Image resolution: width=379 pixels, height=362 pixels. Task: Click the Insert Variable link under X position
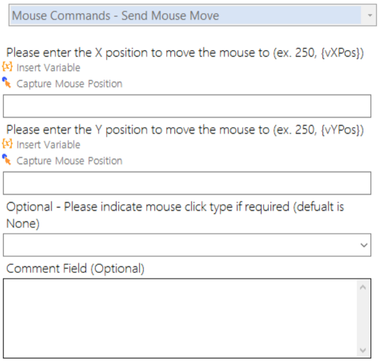[x=48, y=68]
